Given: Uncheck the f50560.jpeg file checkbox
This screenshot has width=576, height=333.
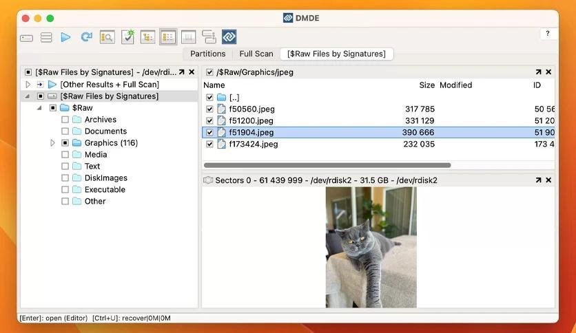Looking at the screenshot, I should click(210, 109).
